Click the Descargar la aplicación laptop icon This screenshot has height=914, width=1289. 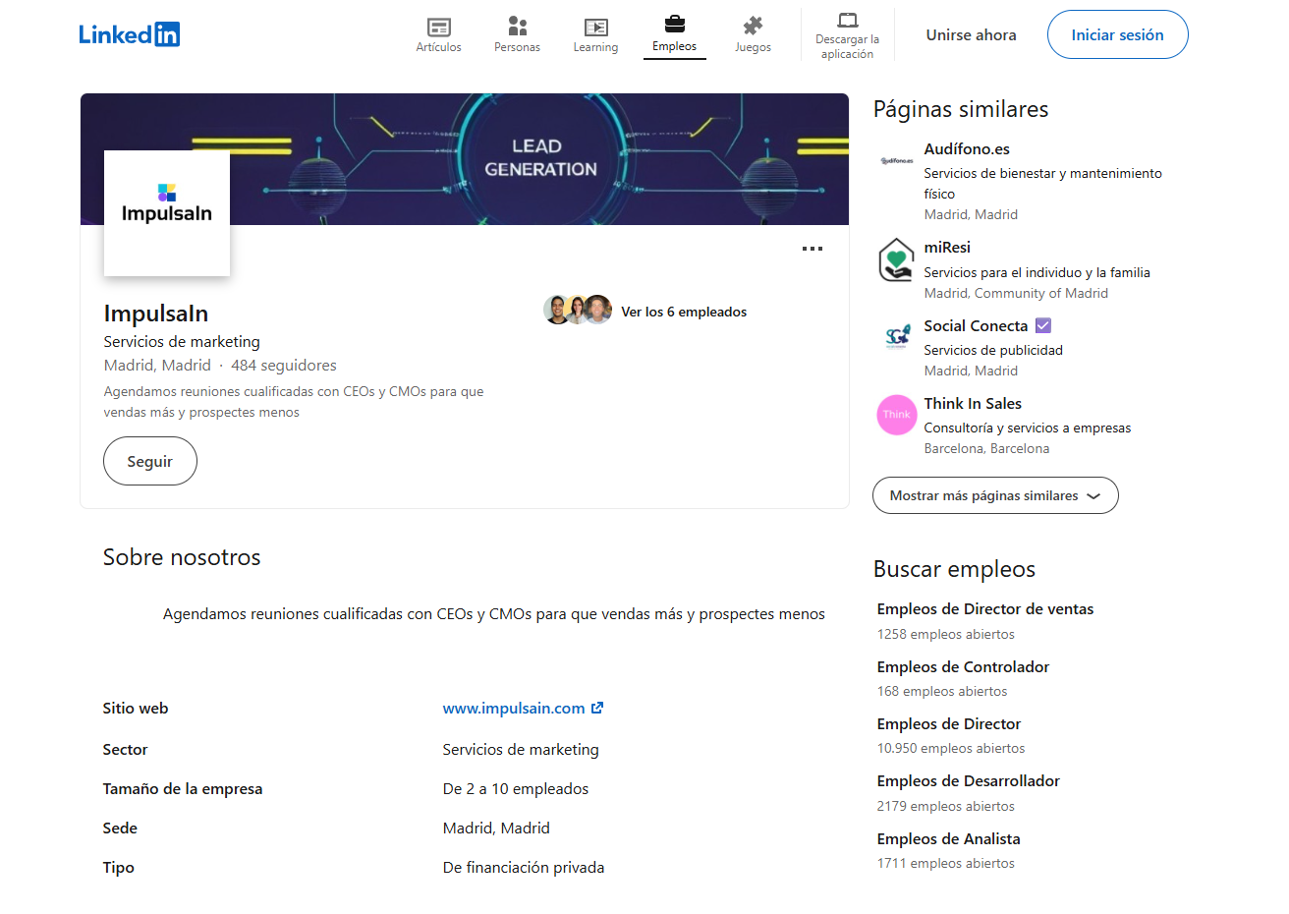pos(847,20)
